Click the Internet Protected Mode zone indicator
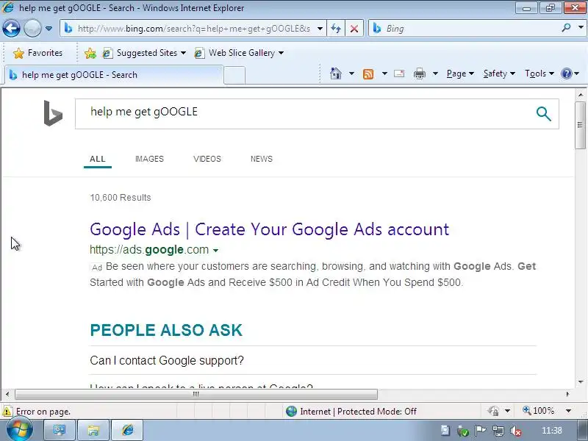Screen dimensions: 588x441 [351, 412]
